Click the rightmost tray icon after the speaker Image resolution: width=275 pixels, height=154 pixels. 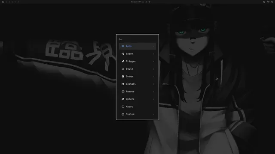pyautogui.click(x=272, y=2)
